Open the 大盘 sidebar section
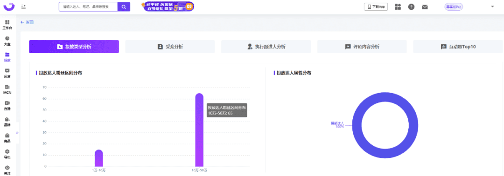504x176 pixels. click(x=7, y=41)
